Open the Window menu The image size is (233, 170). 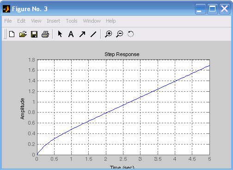point(92,21)
